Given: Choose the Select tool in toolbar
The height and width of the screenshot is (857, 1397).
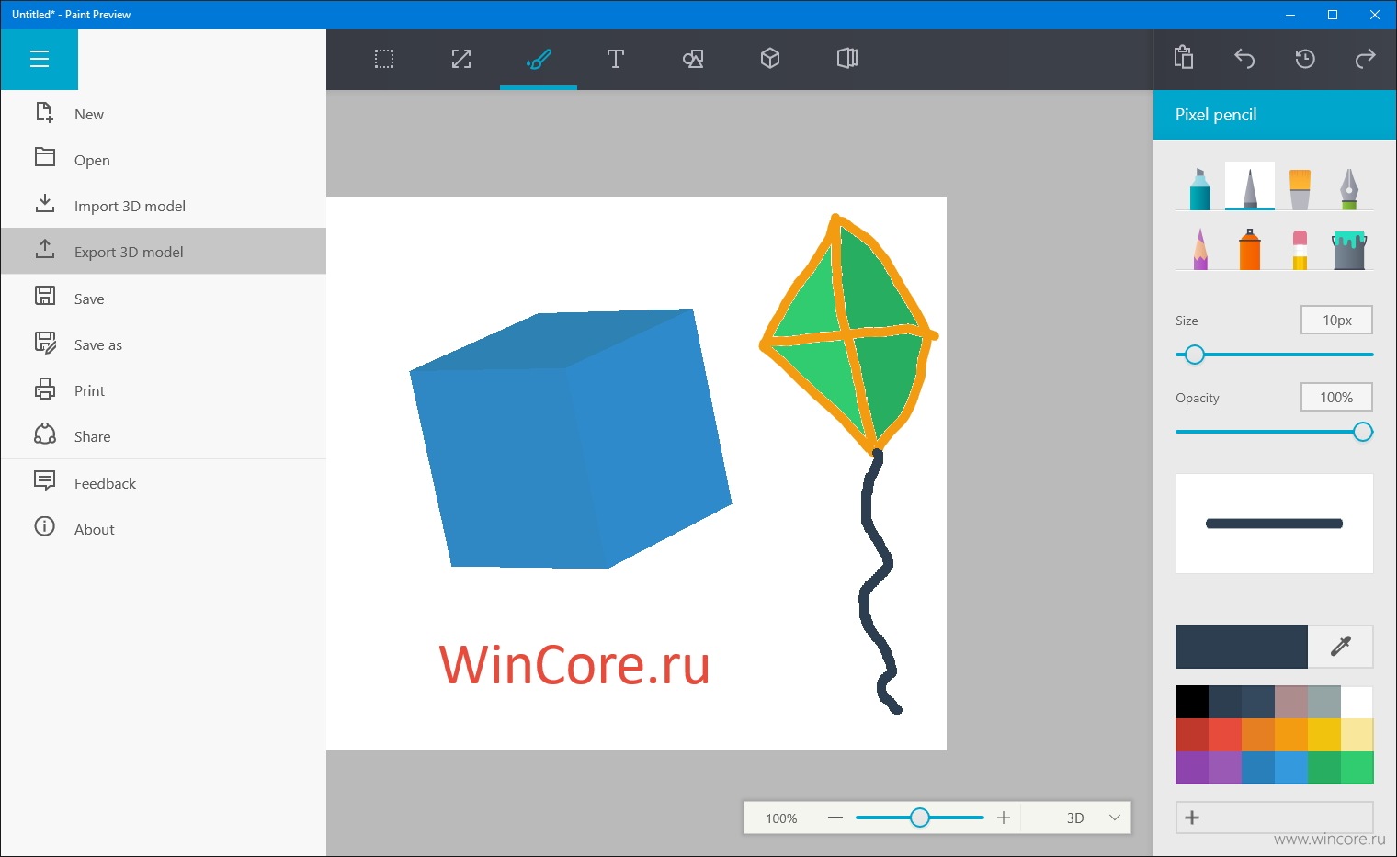Looking at the screenshot, I should coord(384,60).
